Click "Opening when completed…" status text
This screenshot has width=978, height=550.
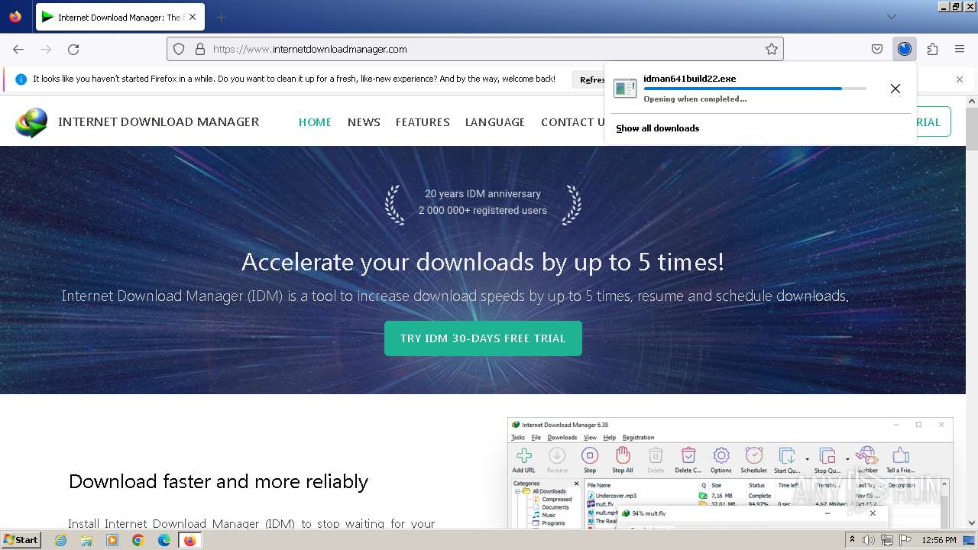point(695,99)
